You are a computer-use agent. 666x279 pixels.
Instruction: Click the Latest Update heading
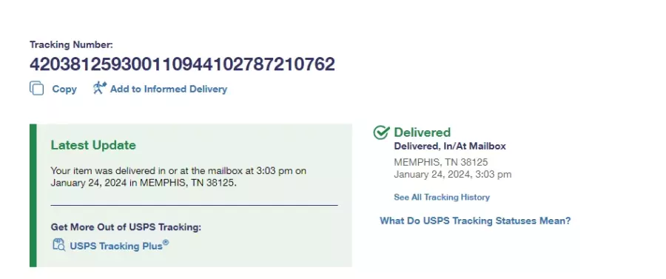(93, 145)
